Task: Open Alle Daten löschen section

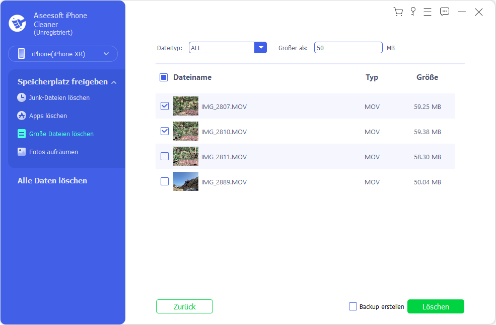Action: [x=52, y=181]
